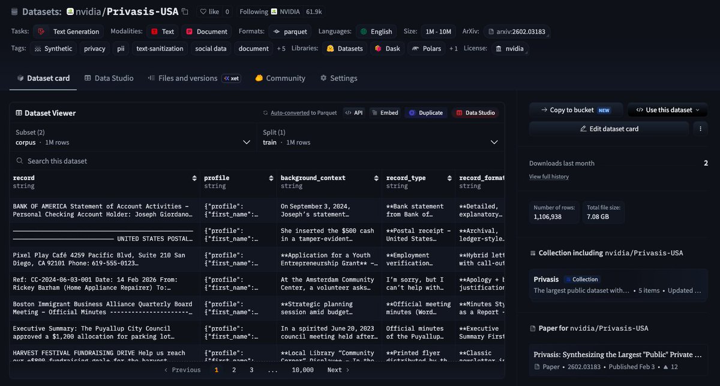Click the heart like button
The height and width of the screenshot is (386, 720).
209,11
